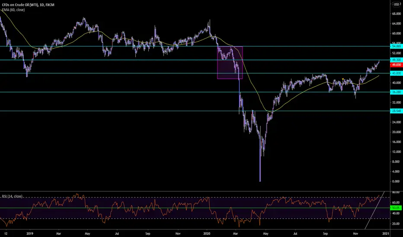Click the 28.548 horizontal line price label
This screenshot has height=237, width=403.
coord(396,111)
